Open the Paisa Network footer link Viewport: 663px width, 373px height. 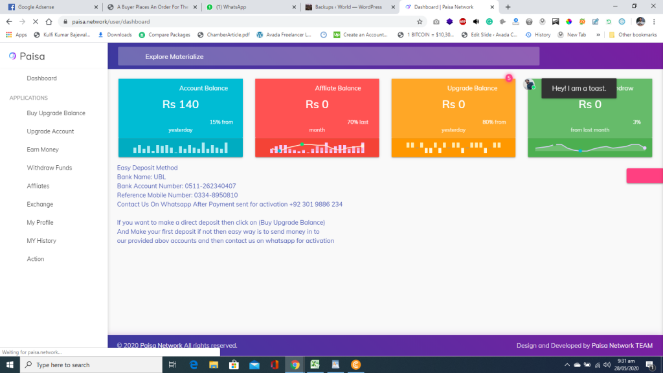tap(162, 345)
